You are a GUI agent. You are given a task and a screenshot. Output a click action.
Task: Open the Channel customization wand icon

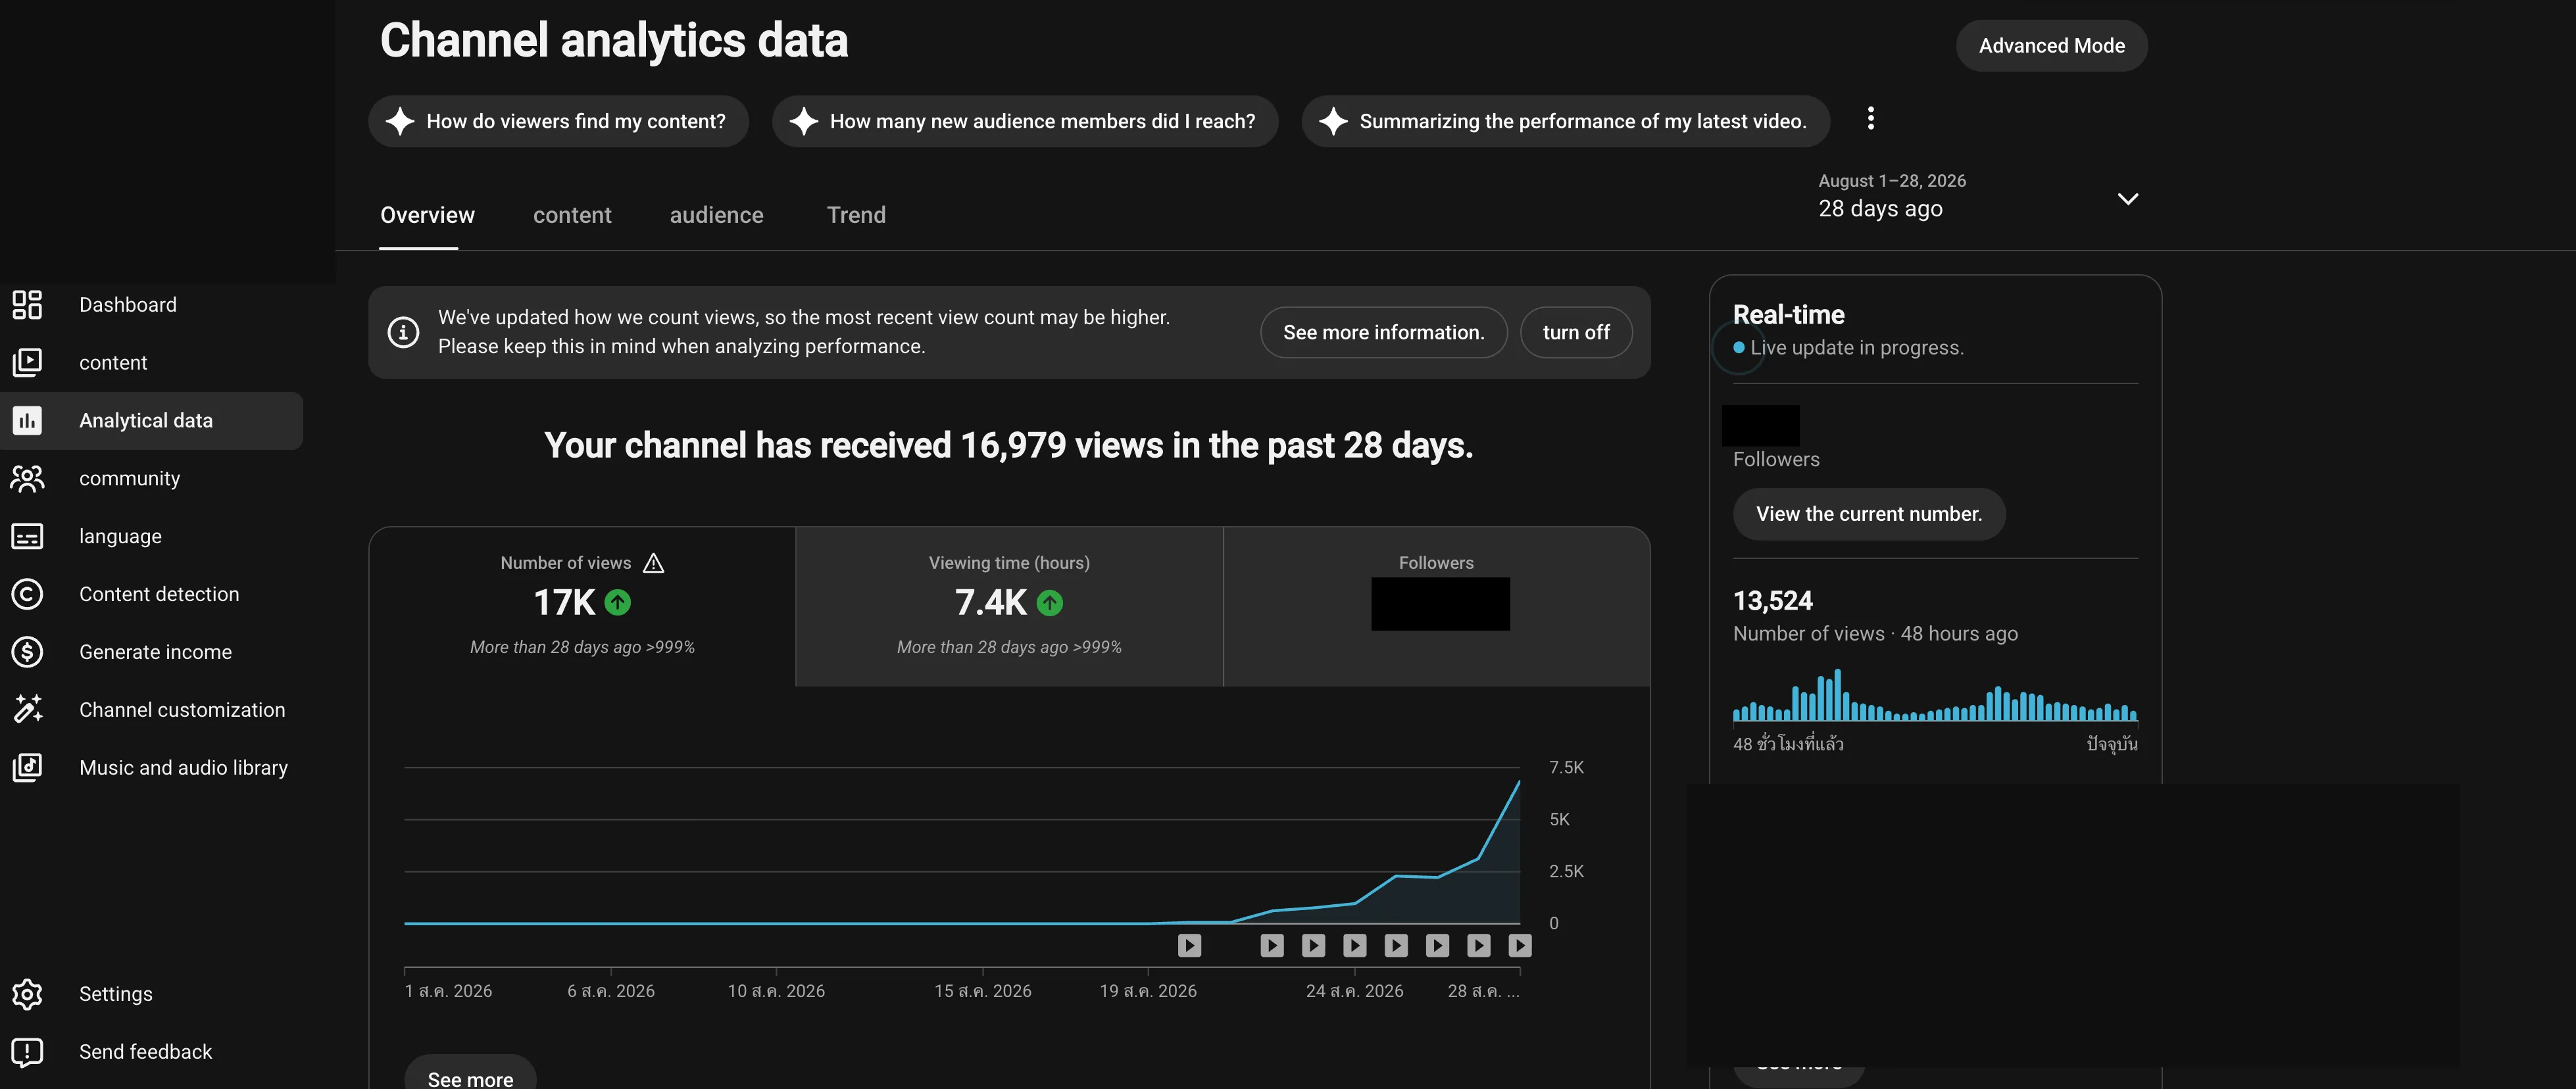27,710
